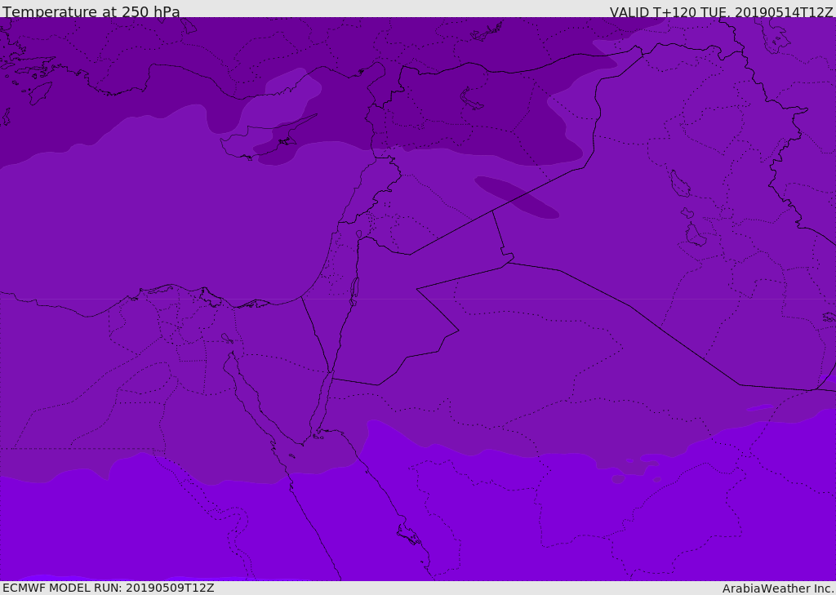This screenshot has height=595, width=836.
Task: Click the tip of the Gulf of Aqaba
Action: point(331,376)
